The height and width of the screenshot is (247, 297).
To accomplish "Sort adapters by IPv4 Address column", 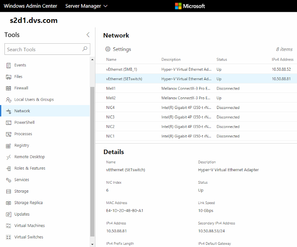I will coord(283,60).
